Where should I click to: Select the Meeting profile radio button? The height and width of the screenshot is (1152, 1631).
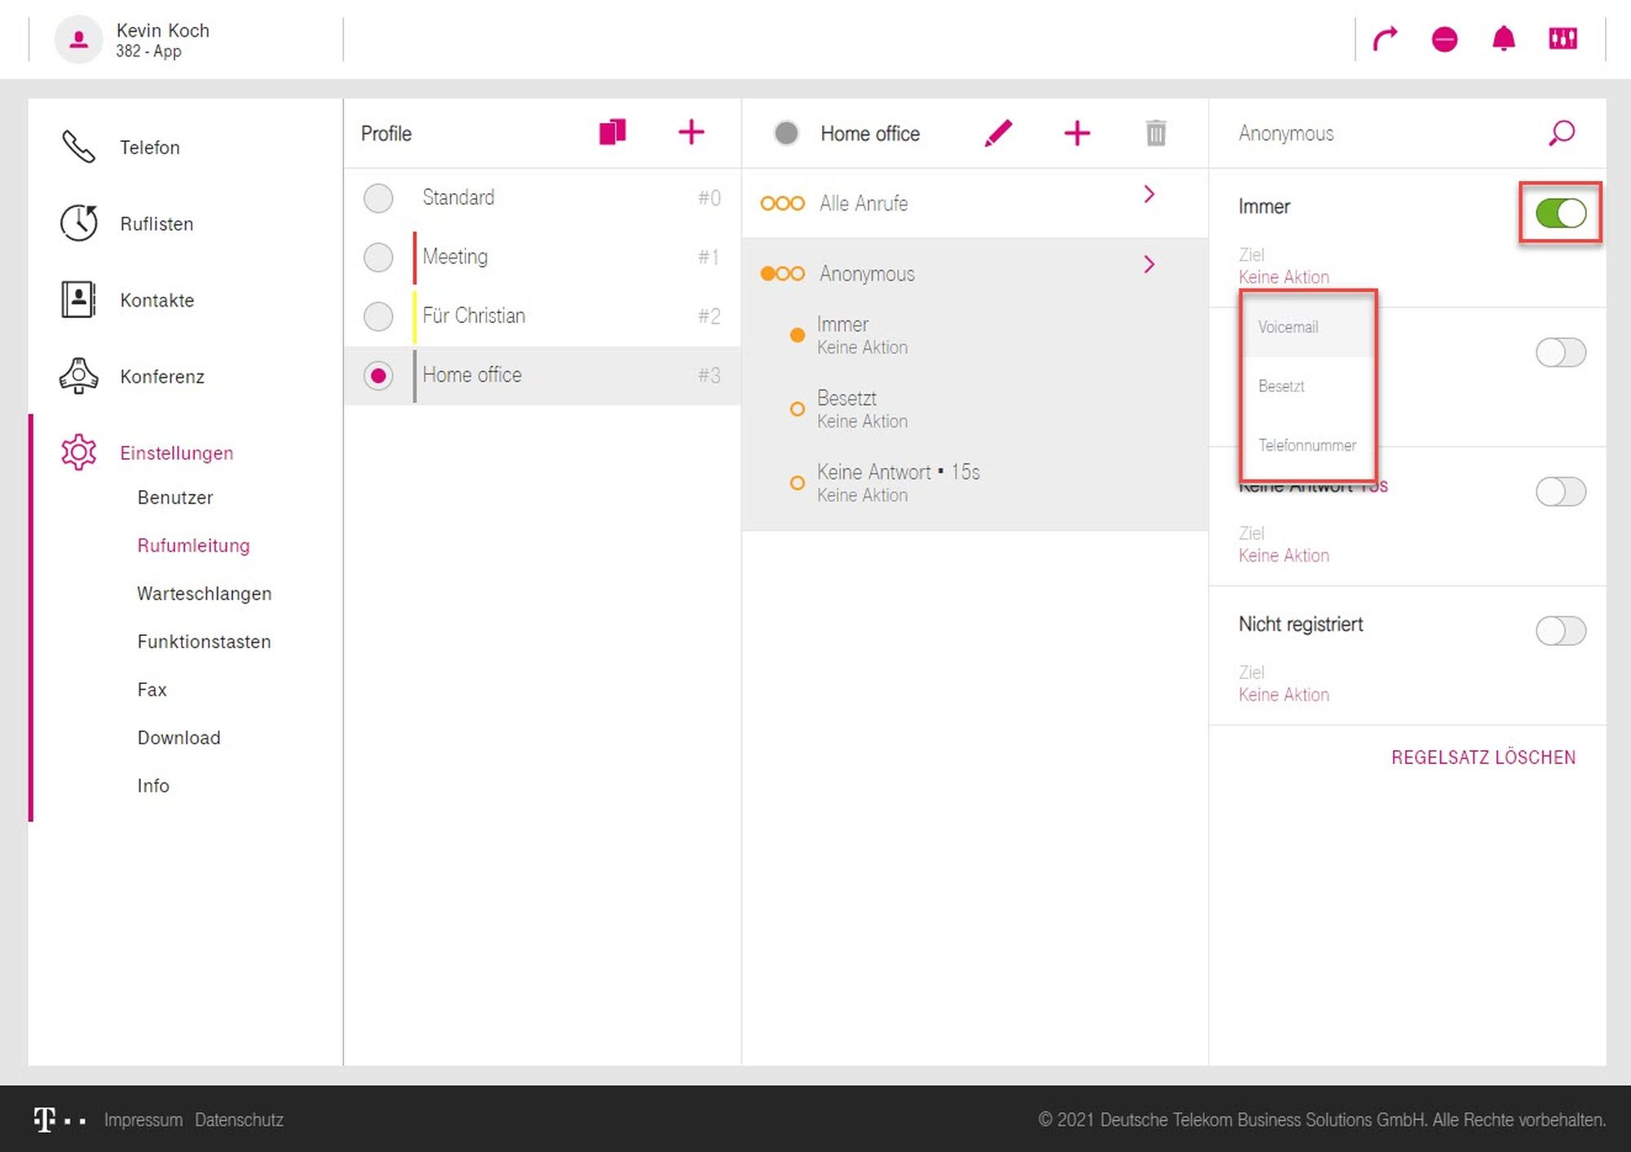point(378,257)
